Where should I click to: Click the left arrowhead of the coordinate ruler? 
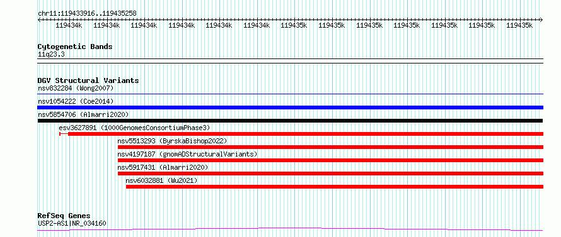39,20
